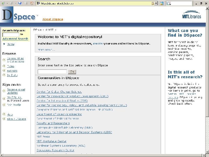Open the Advanced Search link

click(x=15, y=39)
